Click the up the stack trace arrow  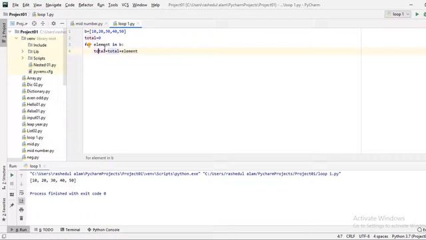point(21,175)
